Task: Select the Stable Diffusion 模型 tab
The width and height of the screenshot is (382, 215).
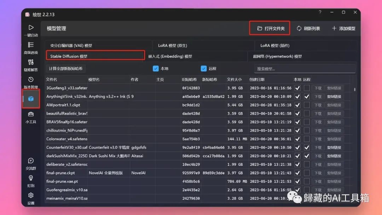Action: [95, 56]
